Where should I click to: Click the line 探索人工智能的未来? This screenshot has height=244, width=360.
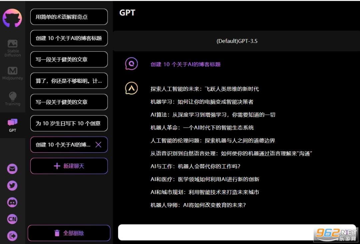point(205,89)
